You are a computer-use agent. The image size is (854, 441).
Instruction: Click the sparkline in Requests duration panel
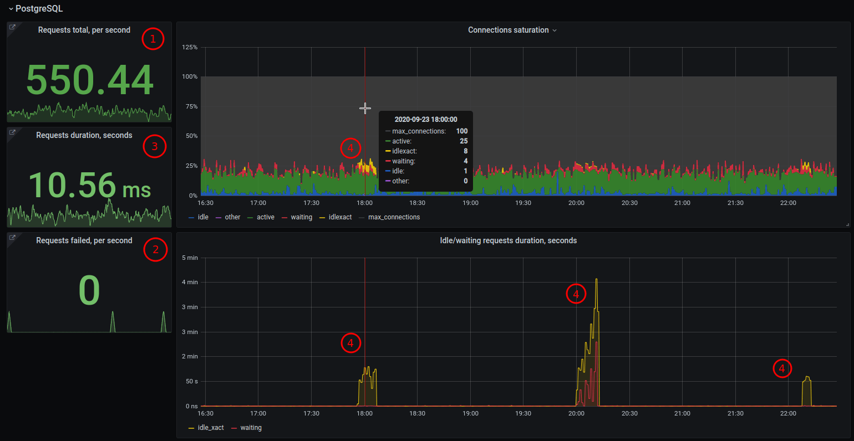coord(89,213)
